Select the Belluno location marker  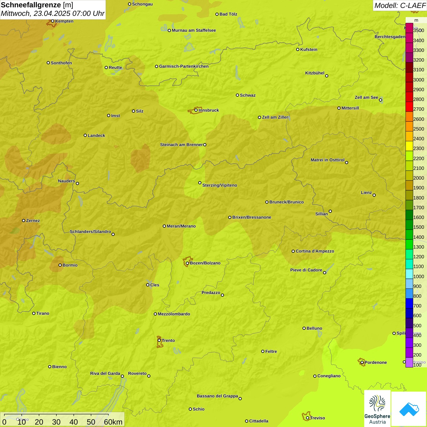pos(304,328)
